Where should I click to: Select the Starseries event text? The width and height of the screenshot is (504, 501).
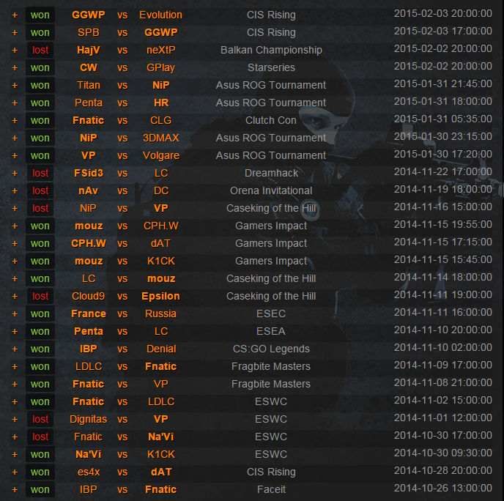[271, 68]
